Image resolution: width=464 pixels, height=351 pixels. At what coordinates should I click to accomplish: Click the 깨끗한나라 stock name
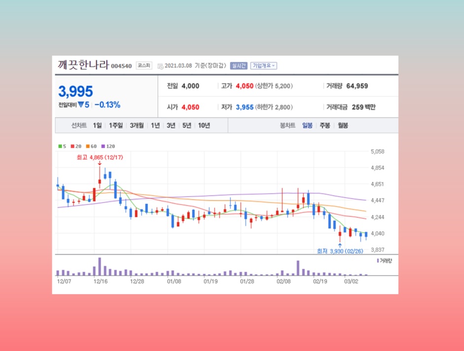[x=83, y=65]
